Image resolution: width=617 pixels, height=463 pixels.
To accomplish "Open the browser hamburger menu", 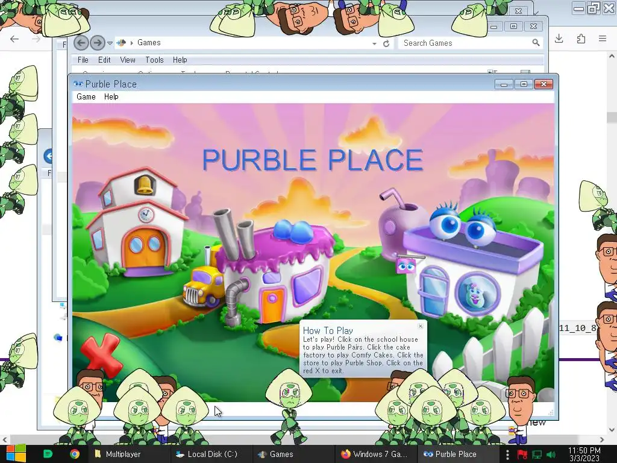I will (603, 39).
